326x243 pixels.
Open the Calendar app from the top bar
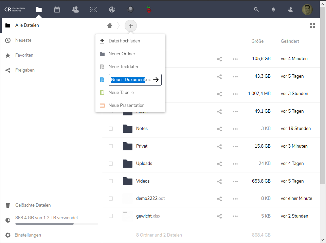[57, 10]
